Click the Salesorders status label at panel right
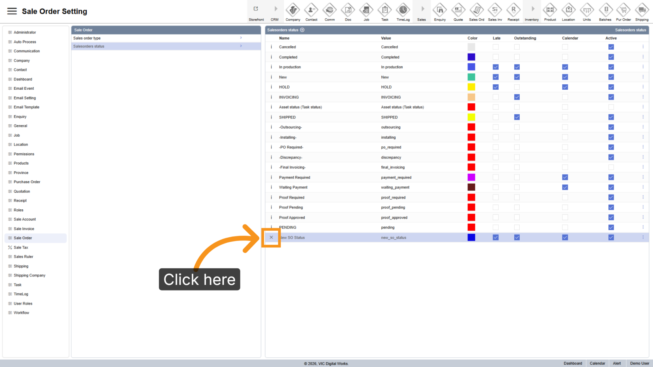The height and width of the screenshot is (367, 653). click(630, 30)
